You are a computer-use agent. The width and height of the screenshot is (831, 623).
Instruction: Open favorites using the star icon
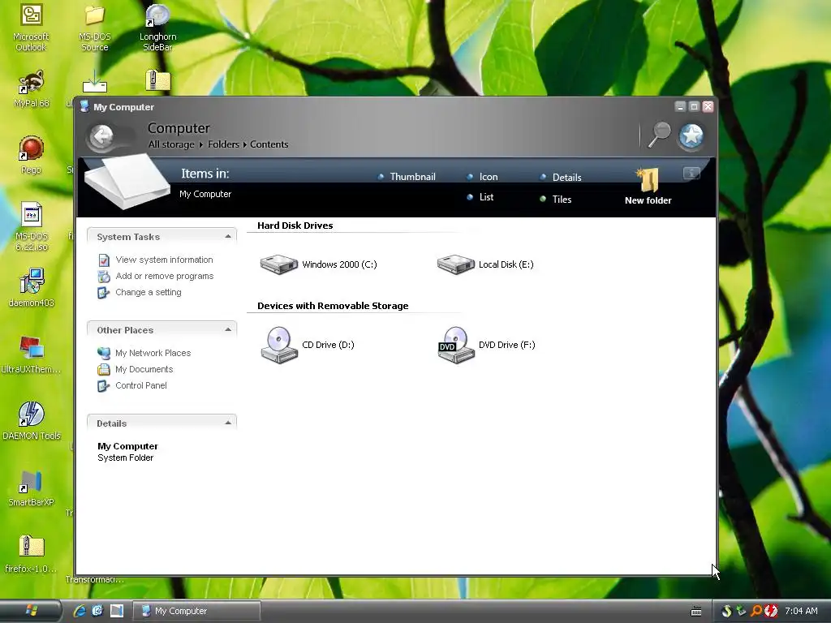point(691,135)
